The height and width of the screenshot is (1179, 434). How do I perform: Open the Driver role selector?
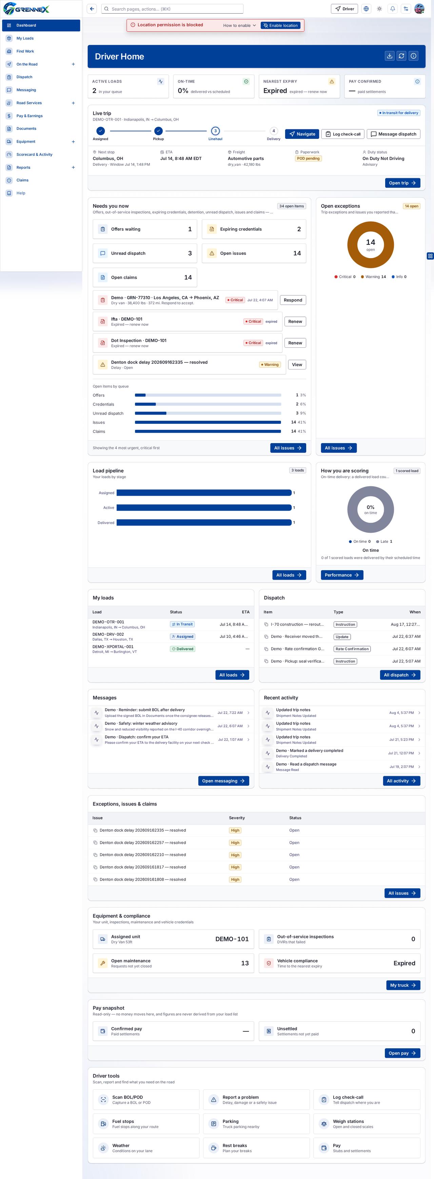pos(344,9)
